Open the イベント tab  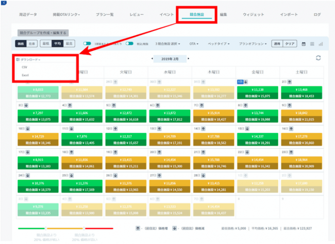click(166, 14)
